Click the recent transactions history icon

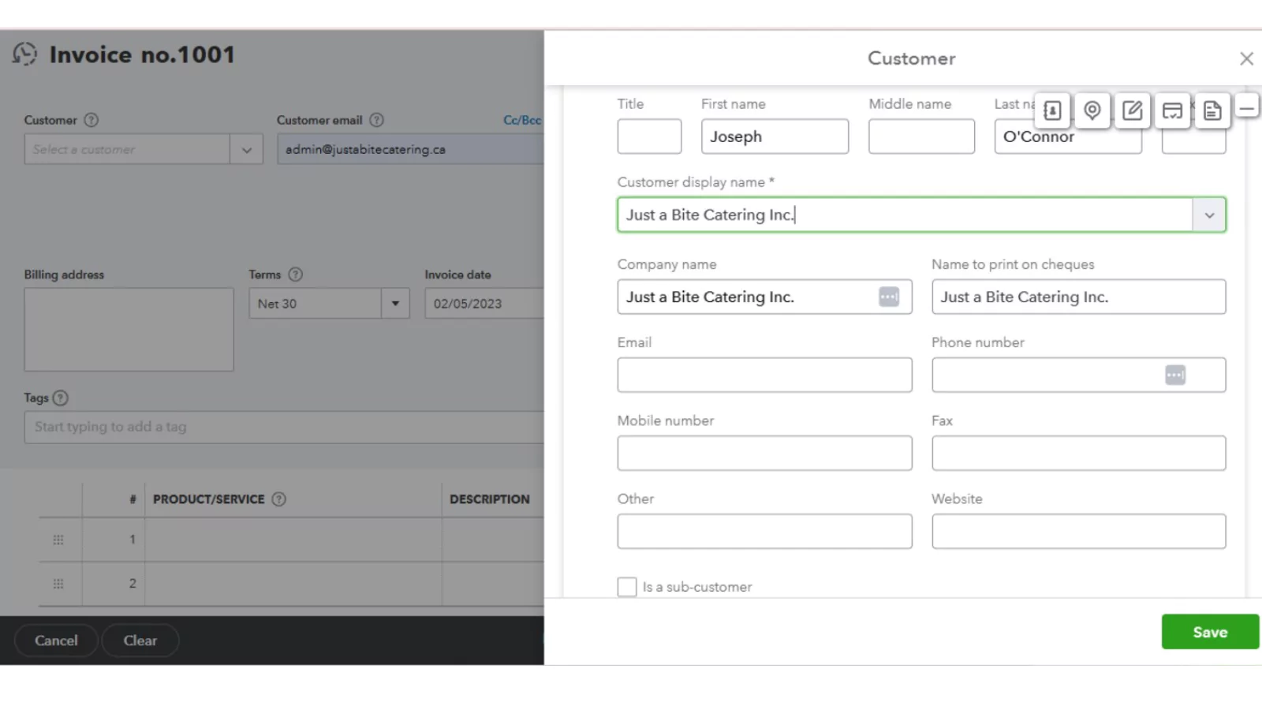pyautogui.click(x=24, y=54)
